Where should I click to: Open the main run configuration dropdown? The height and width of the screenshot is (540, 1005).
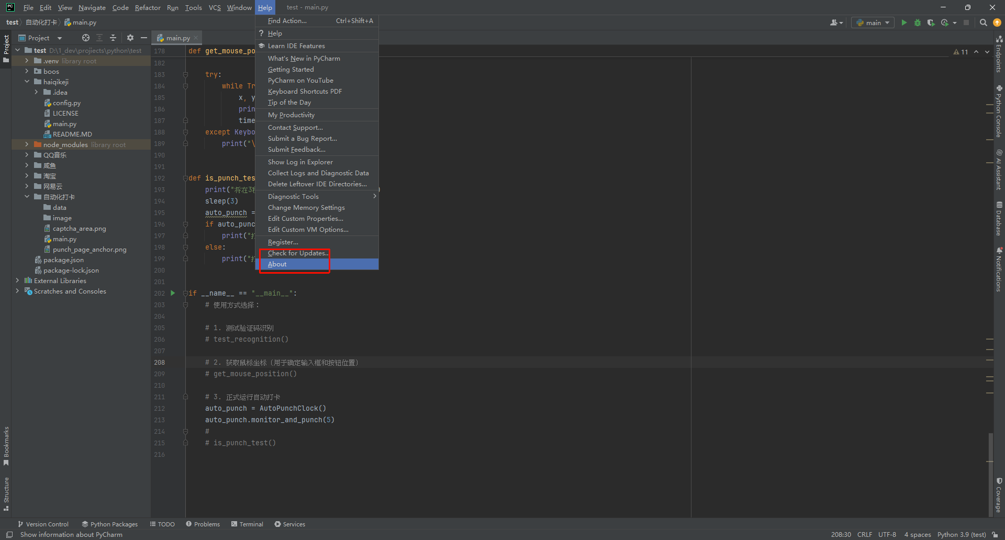pos(873,22)
